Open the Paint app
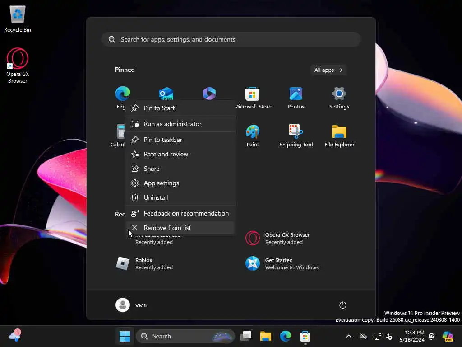The width and height of the screenshot is (462, 347). [253, 136]
